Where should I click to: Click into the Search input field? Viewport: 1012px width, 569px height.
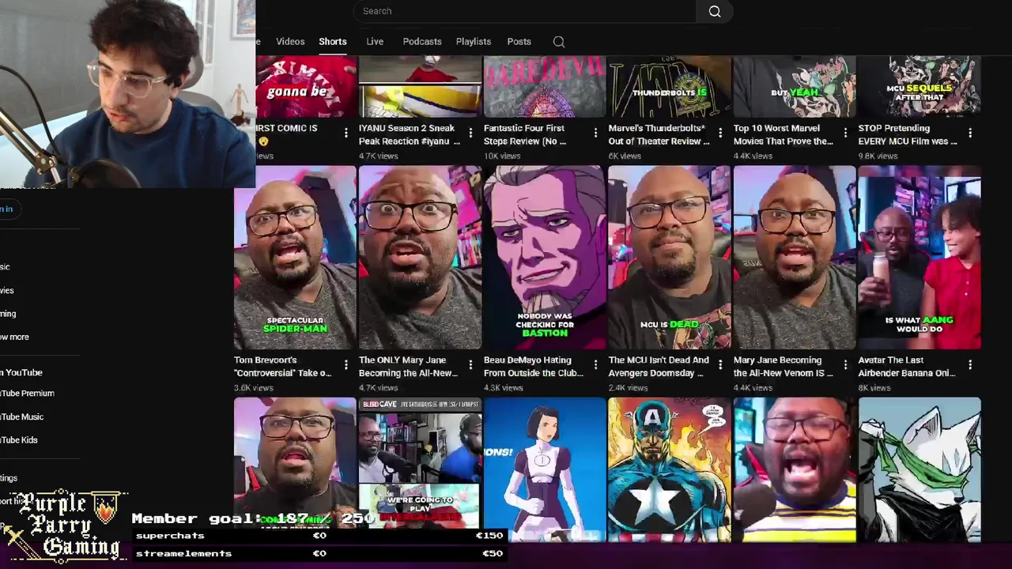[x=524, y=11]
